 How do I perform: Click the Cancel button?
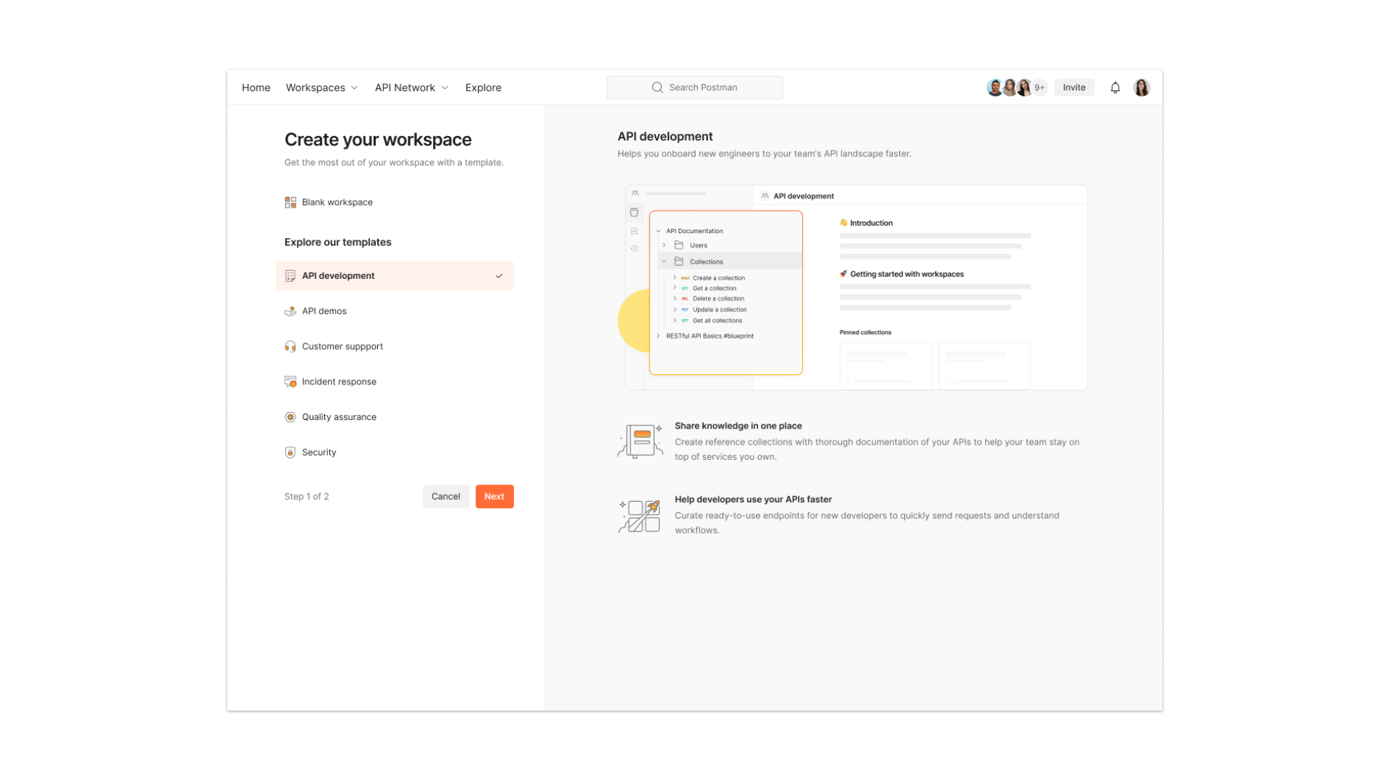[x=445, y=496]
